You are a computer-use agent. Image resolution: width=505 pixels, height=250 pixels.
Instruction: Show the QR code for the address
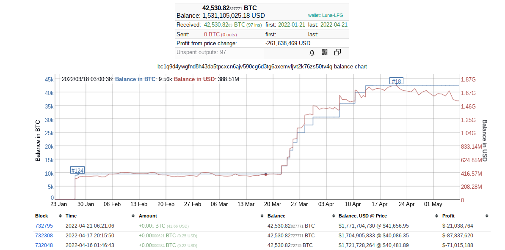point(325,52)
